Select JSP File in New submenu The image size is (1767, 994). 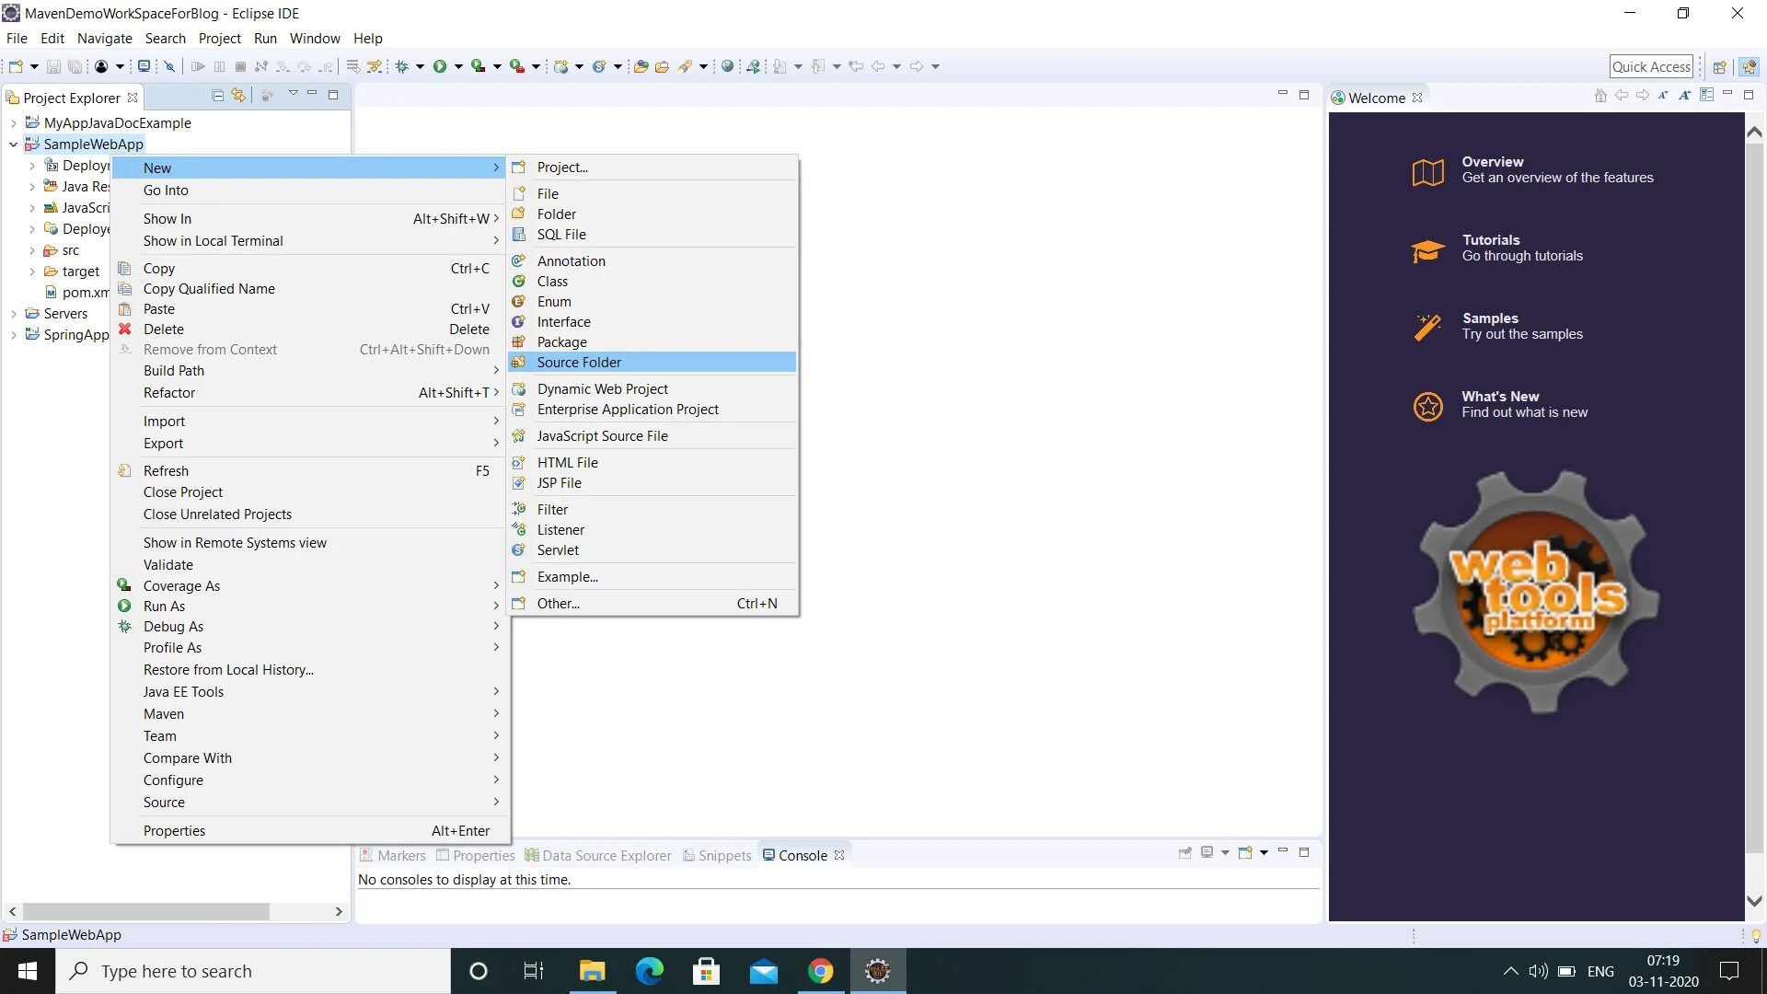[653, 483]
